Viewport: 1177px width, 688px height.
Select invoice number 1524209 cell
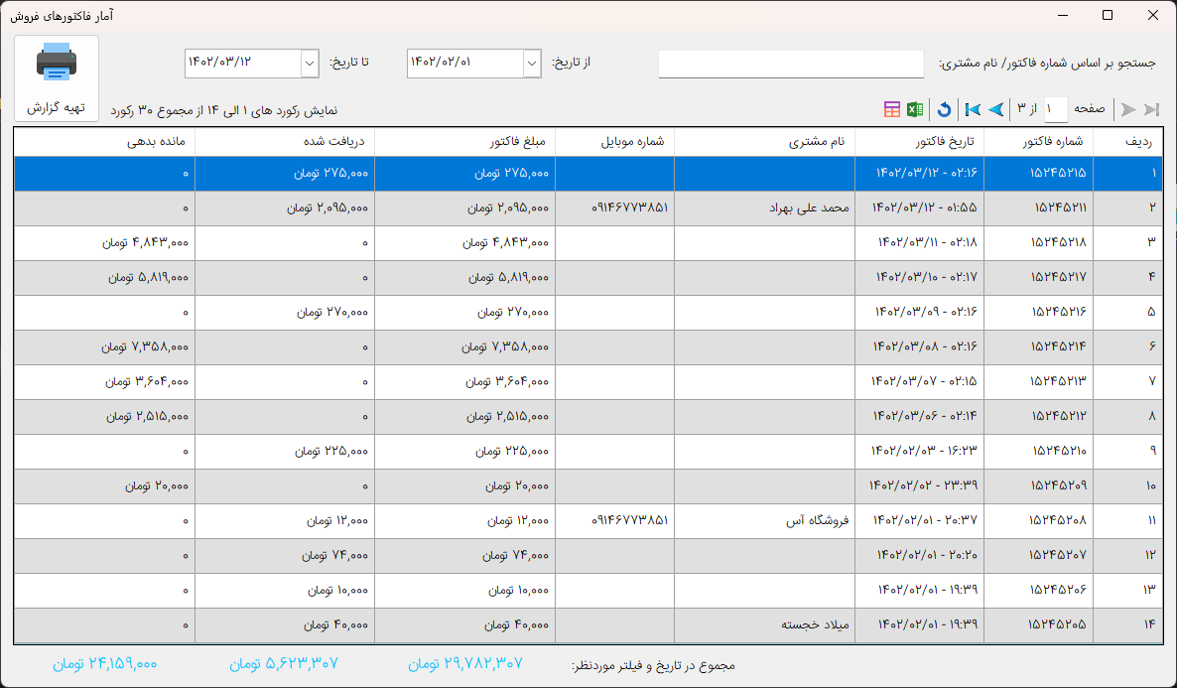tap(1039, 485)
